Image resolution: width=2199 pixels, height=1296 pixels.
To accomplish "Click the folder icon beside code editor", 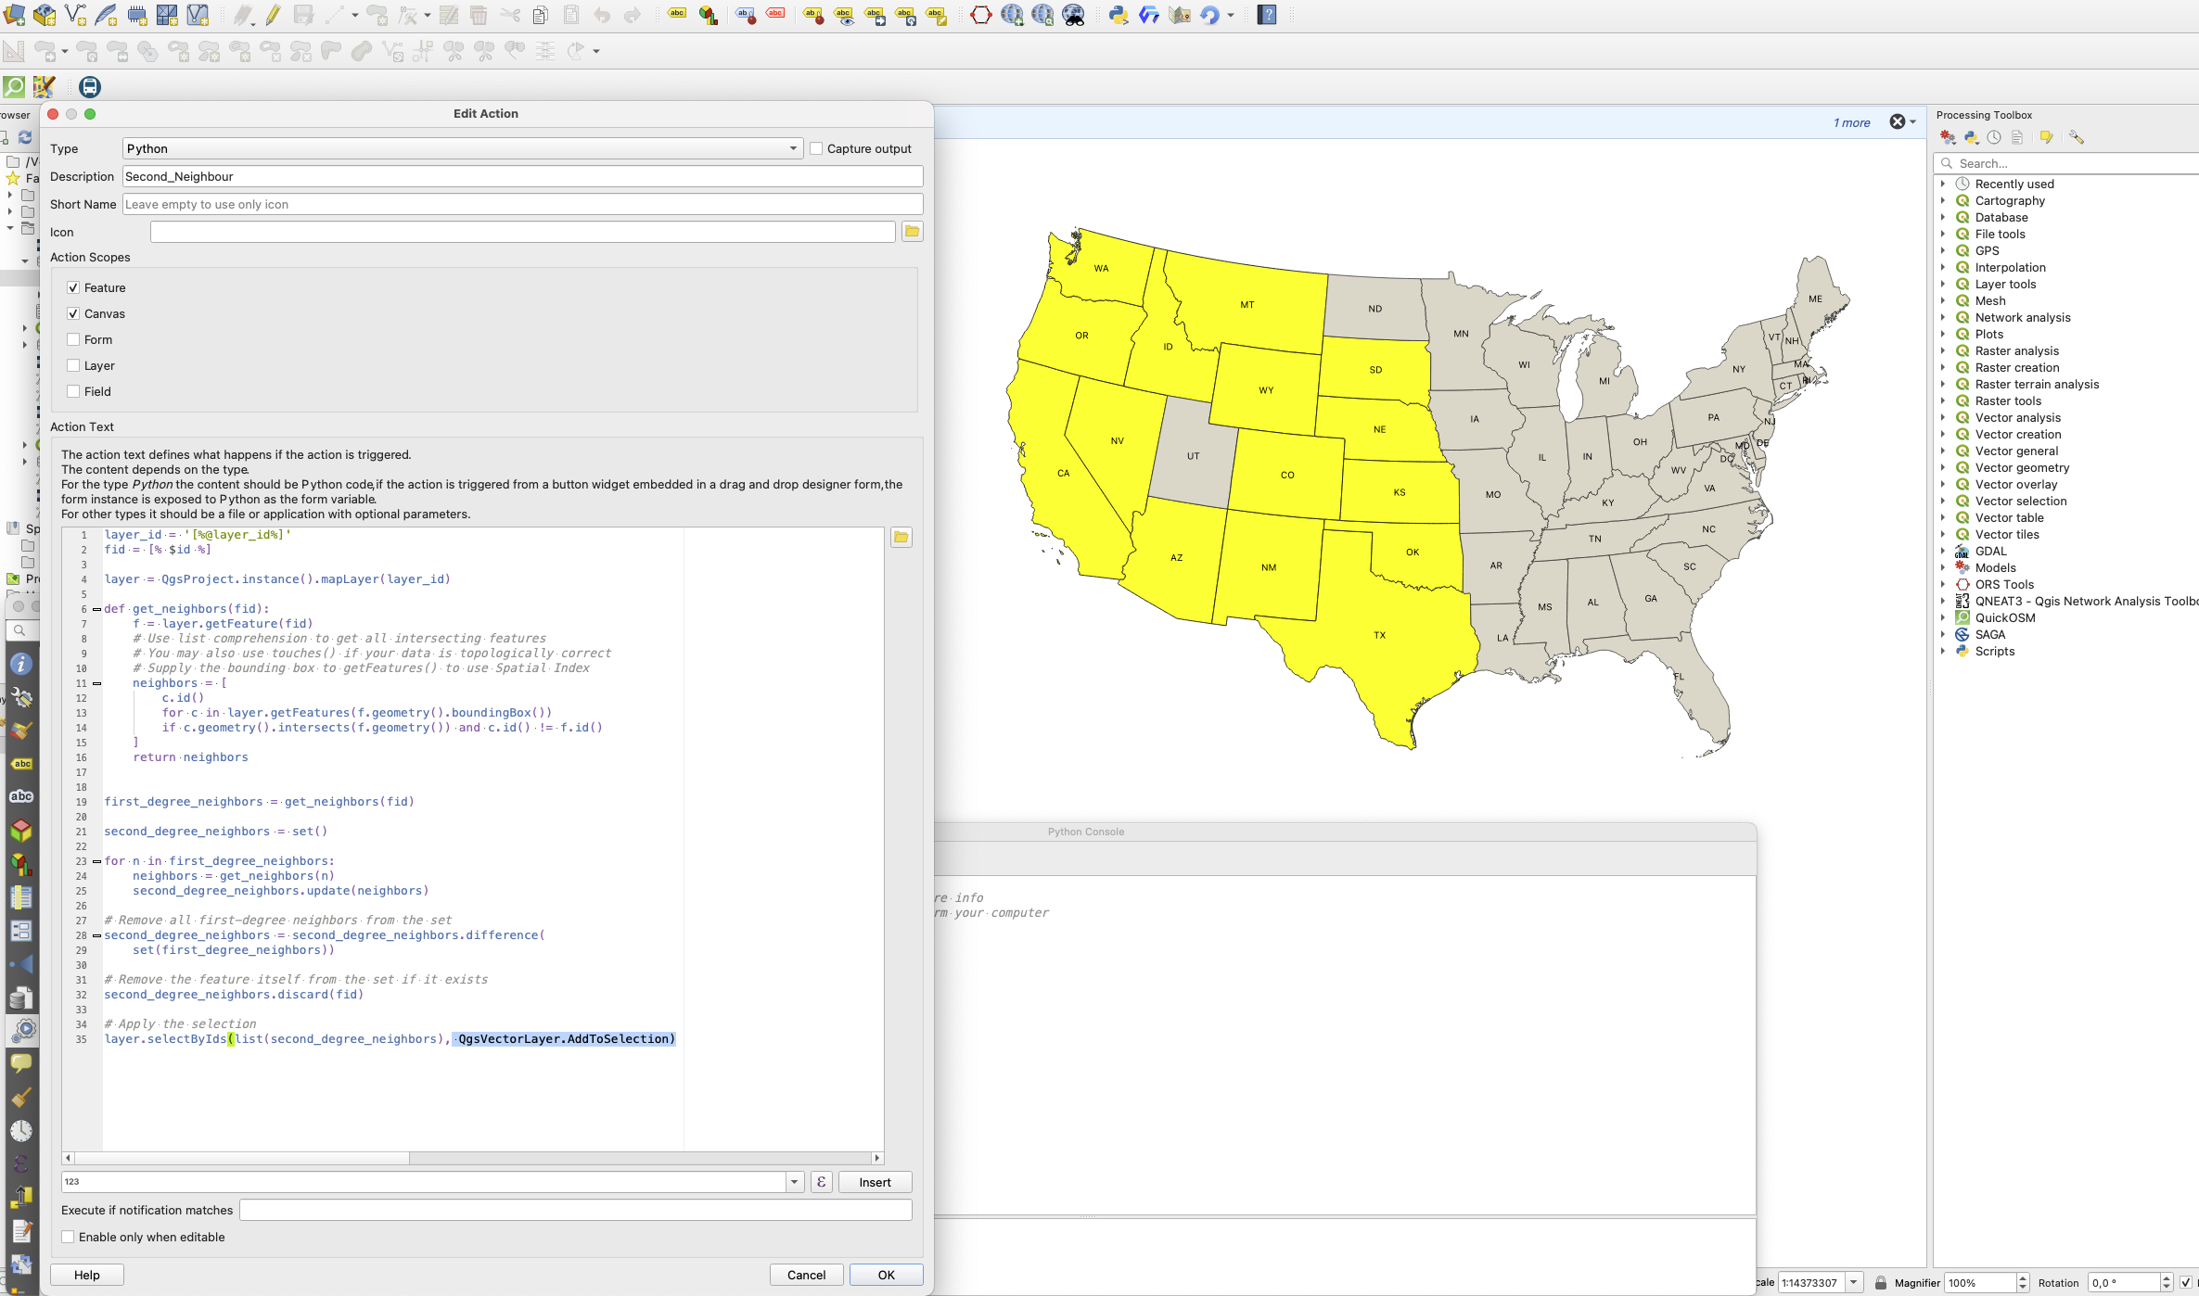I will click(x=901, y=538).
